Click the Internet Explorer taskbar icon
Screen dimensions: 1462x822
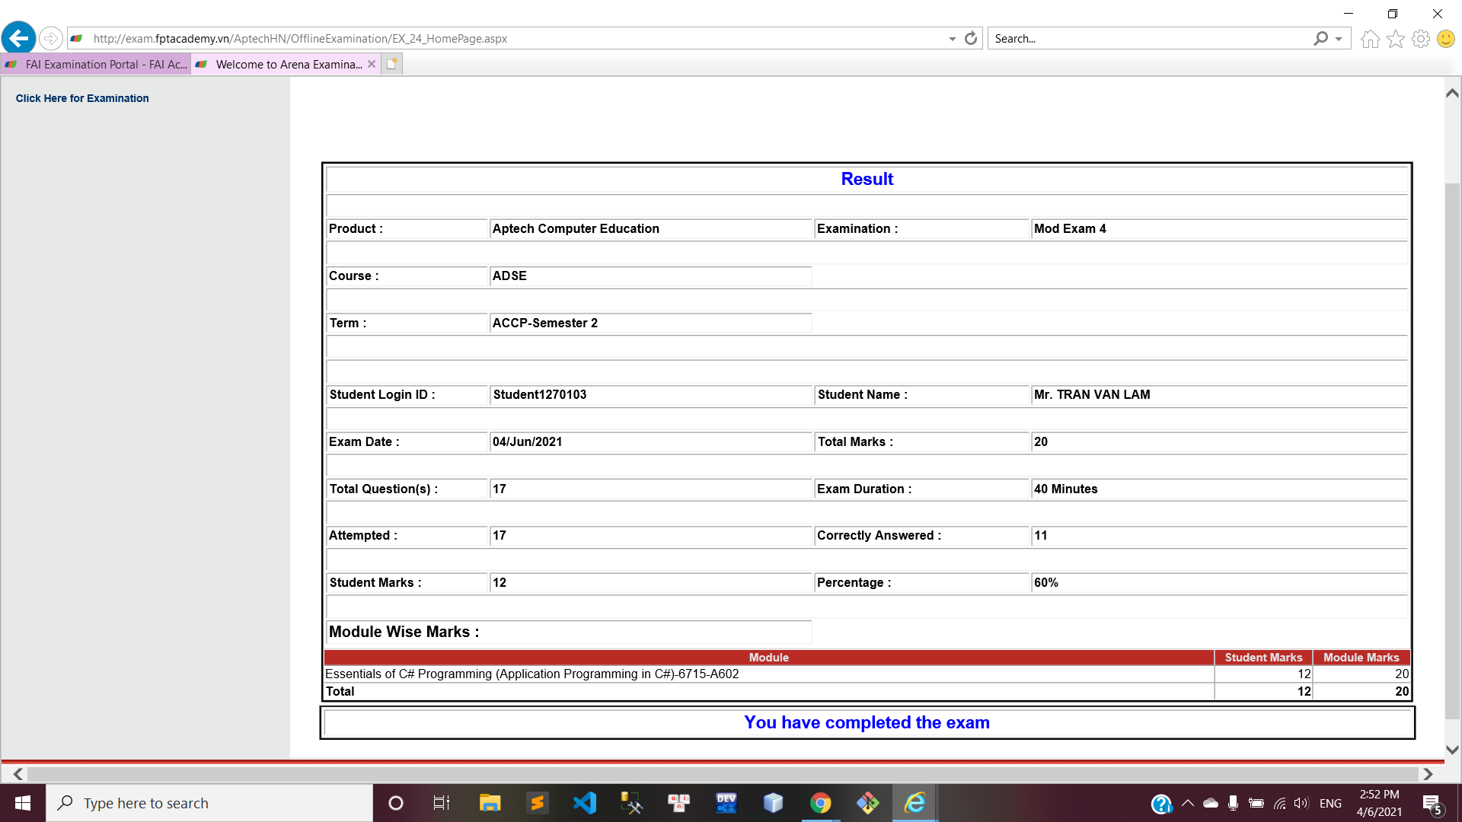click(x=915, y=803)
